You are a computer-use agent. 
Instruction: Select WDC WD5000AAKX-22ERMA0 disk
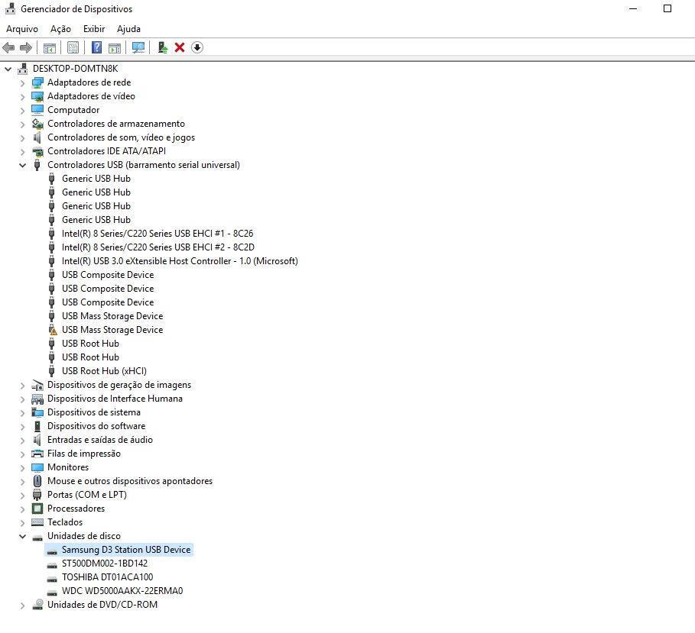click(122, 590)
